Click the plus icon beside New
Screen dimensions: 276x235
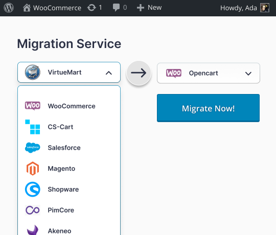click(x=141, y=8)
